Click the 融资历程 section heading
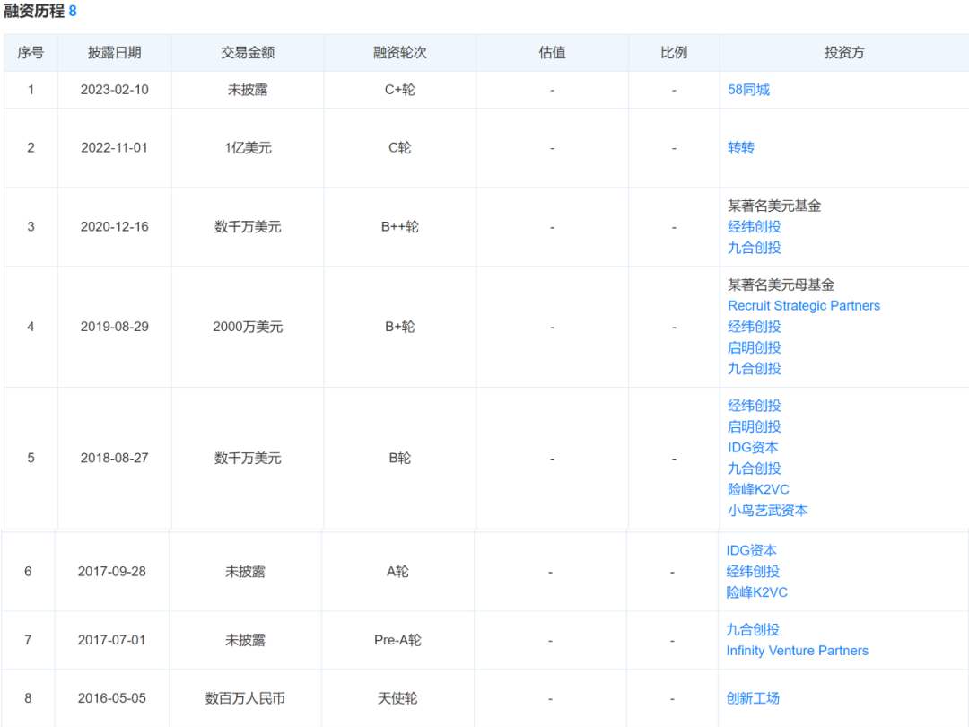The image size is (969, 727). (x=35, y=12)
